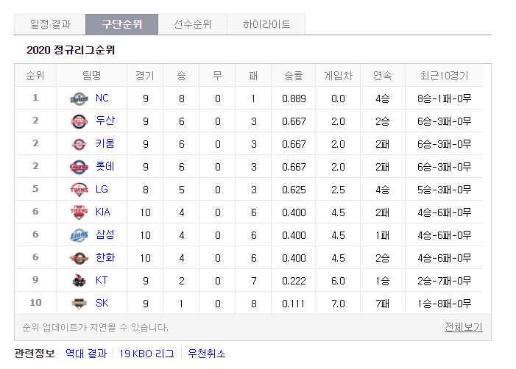Open the 하이라이트 tab
Viewport: 516px width, 369px height.
coord(266,24)
